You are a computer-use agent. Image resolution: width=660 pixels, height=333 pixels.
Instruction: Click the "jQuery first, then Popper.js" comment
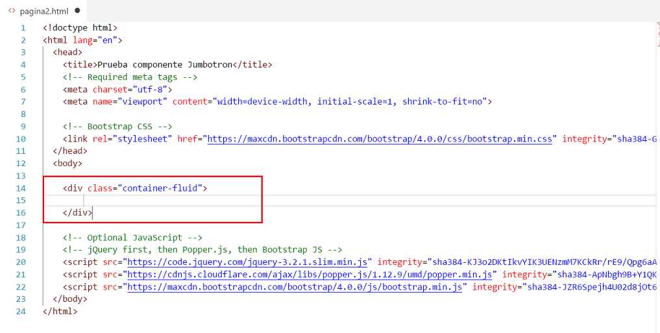coord(202,250)
